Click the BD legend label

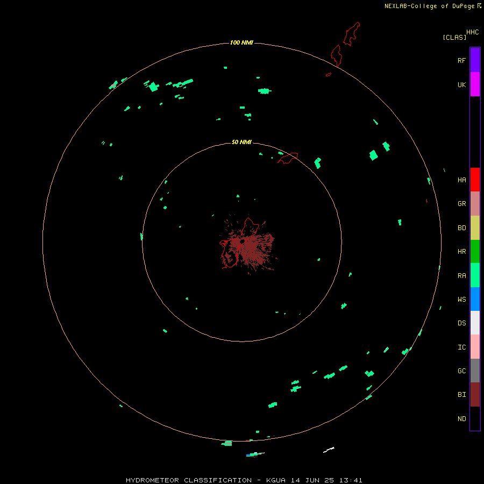pyautogui.click(x=461, y=228)
